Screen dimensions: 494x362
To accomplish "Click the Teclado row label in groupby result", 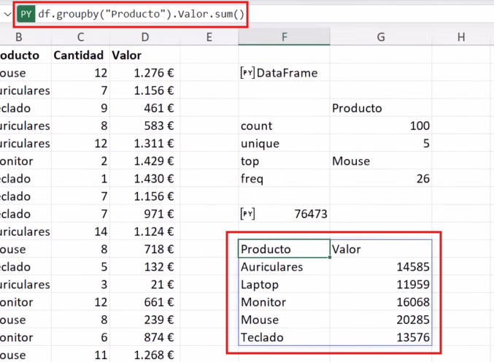I will [284, 337].
